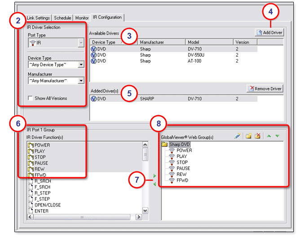Click the edit pencil icon in Web Groups
The width and height of the screenshot is (301, 238).
pos(237,136)
